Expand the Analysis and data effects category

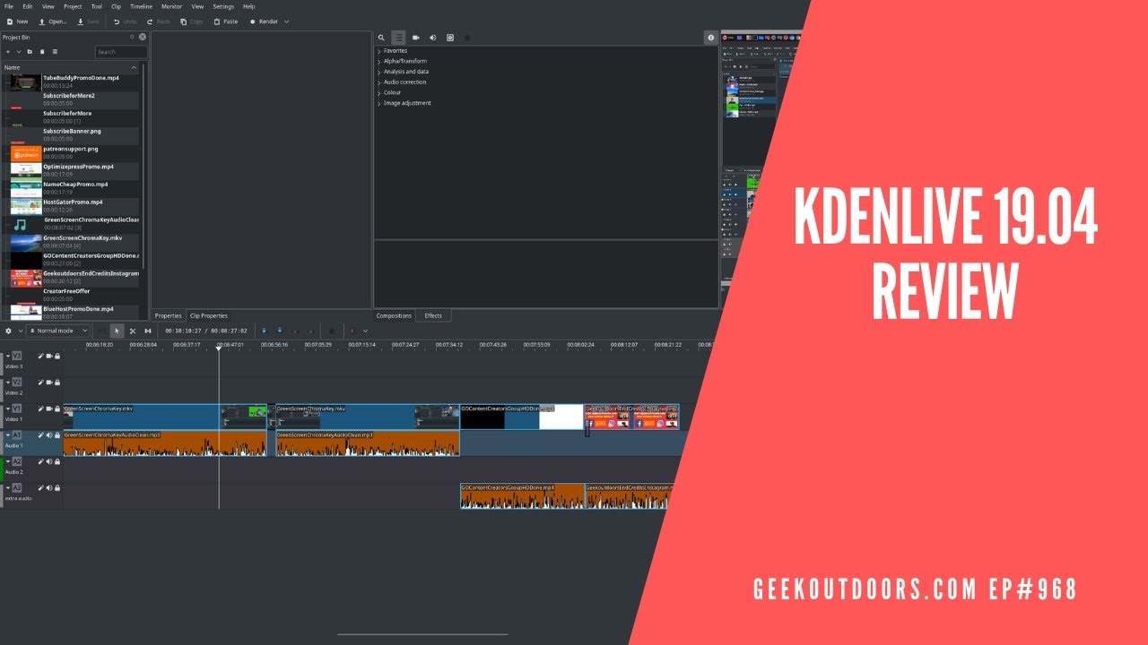click(x=379, y=72)
